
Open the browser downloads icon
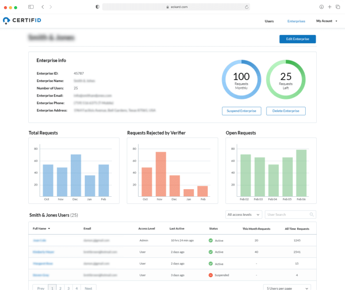(x=322, y=7)
